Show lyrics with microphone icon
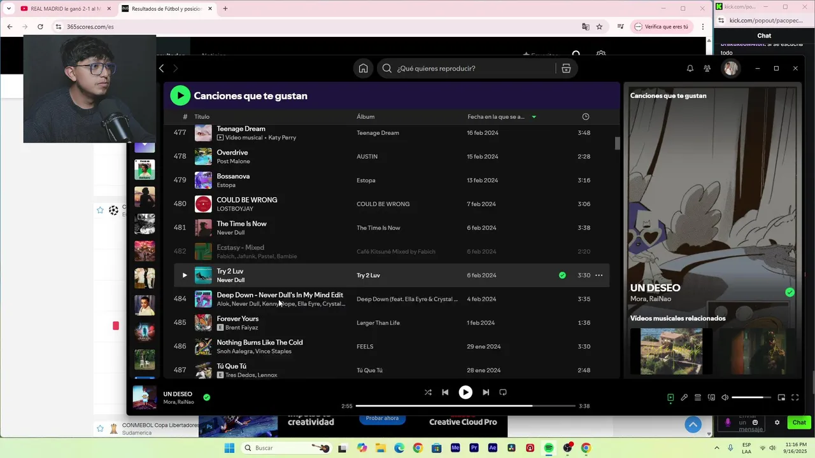The height and width of the screenshot is (458, 815). [x=684, y=398]
